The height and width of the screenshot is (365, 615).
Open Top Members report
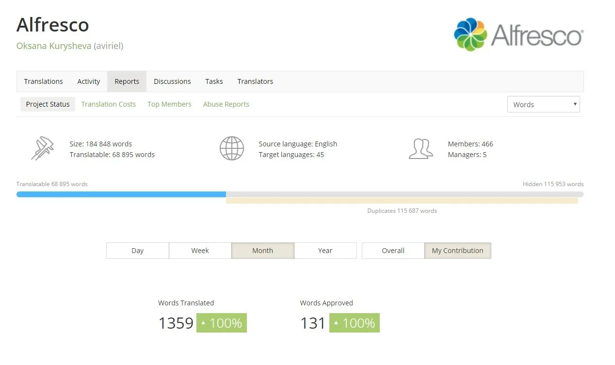tap(169, 104)
